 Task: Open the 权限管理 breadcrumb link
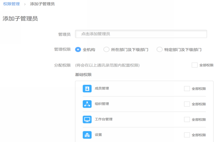click(11, 4)
